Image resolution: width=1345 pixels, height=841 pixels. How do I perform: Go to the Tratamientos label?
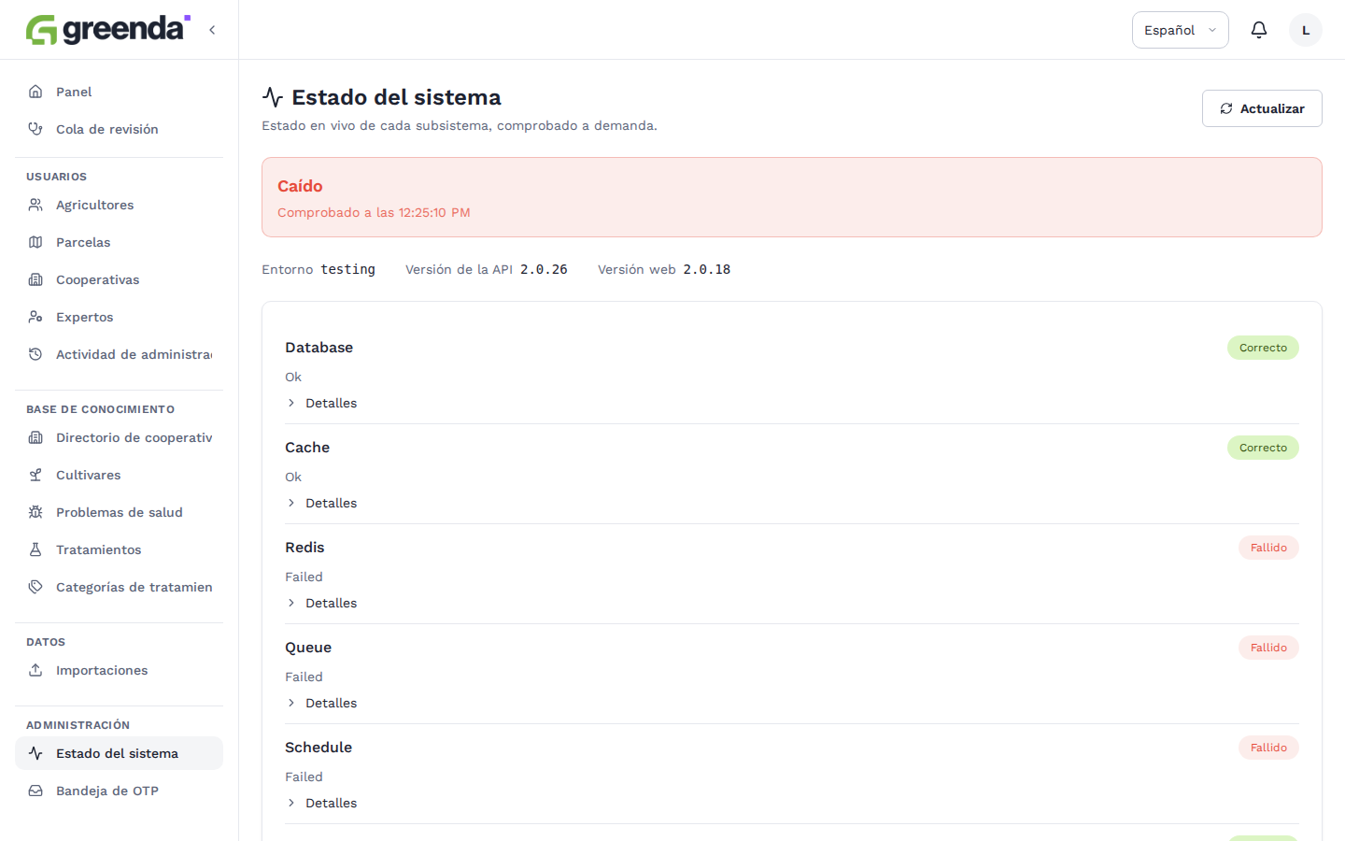(99, 549)
